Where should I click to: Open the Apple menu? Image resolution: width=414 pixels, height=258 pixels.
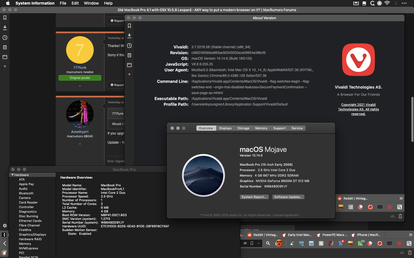[x=8, y=3]
